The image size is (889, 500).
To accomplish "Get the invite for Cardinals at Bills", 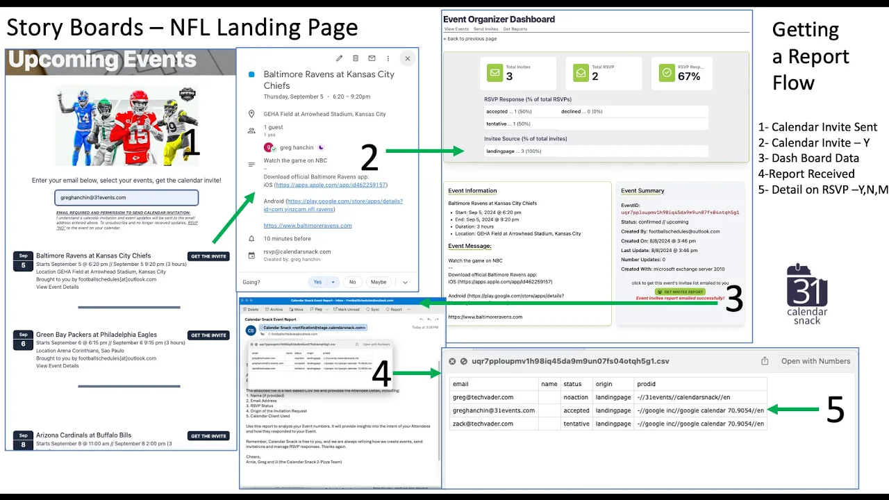I will click(209, 436).
